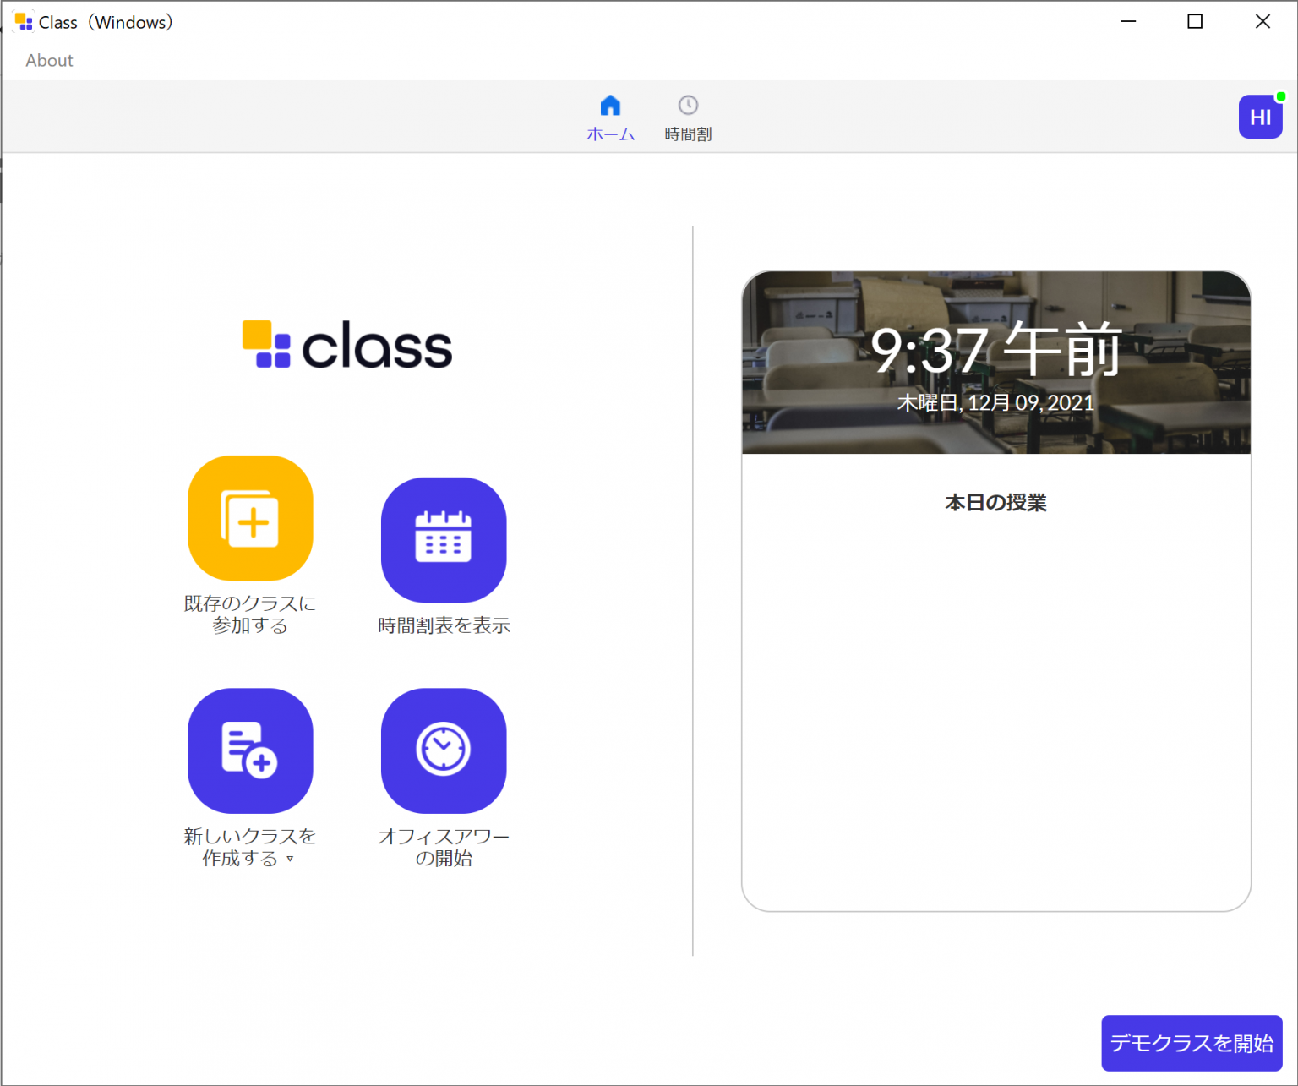The image size is (1298, 1086).
Task: Minimize the Class window
Action: tap(1128, 22)
